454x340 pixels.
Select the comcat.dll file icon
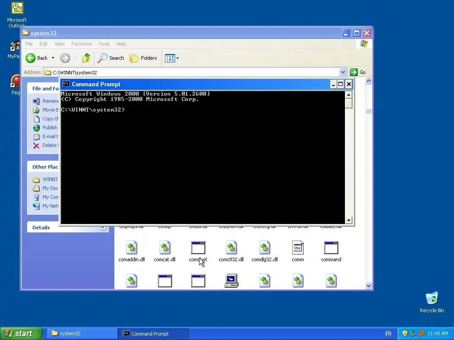165,248
